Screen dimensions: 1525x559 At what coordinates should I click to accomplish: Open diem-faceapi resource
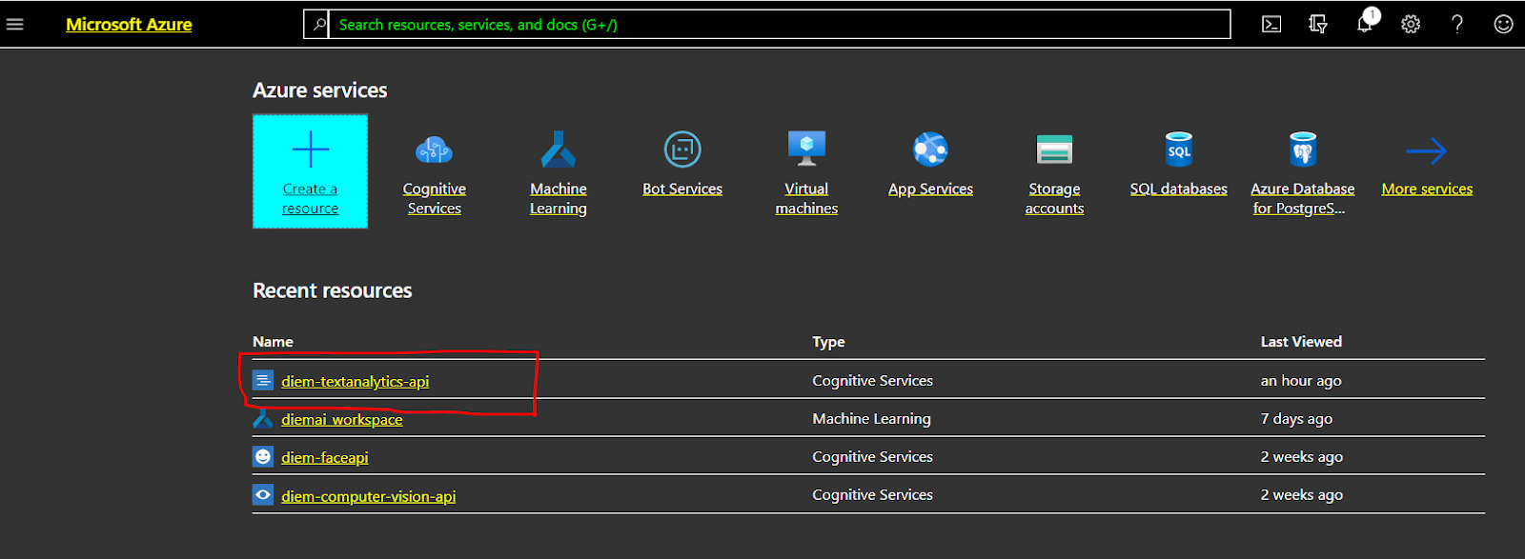324,457
